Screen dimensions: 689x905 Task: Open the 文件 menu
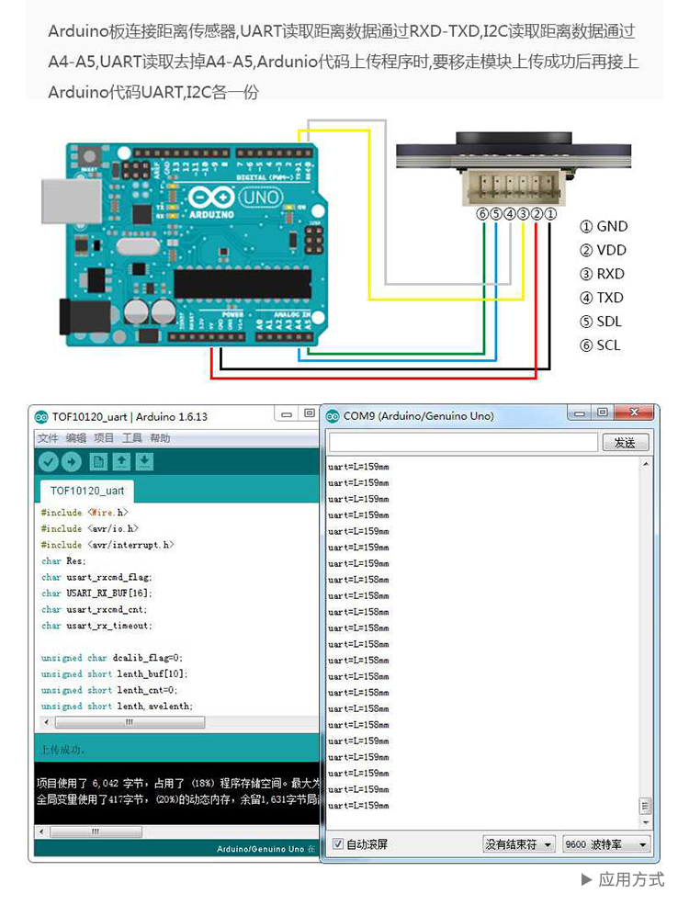pos(48,438)
